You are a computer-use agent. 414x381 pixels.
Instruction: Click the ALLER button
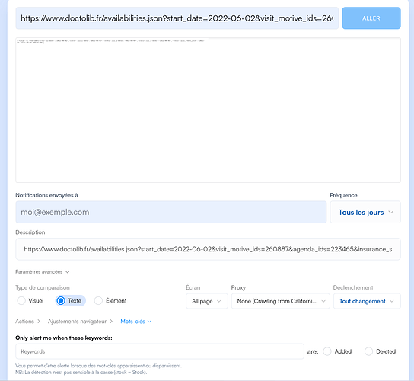click(x=371, y=18)
